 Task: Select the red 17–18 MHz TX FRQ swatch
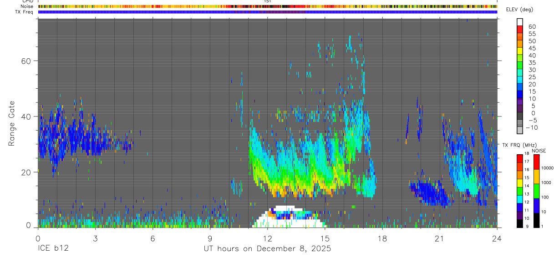pyautogui.click(x=520, y=158)
